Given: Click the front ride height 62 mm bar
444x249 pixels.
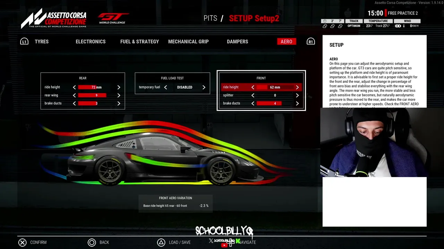Looking at the screenshot, I should click(x=275, y=87).
